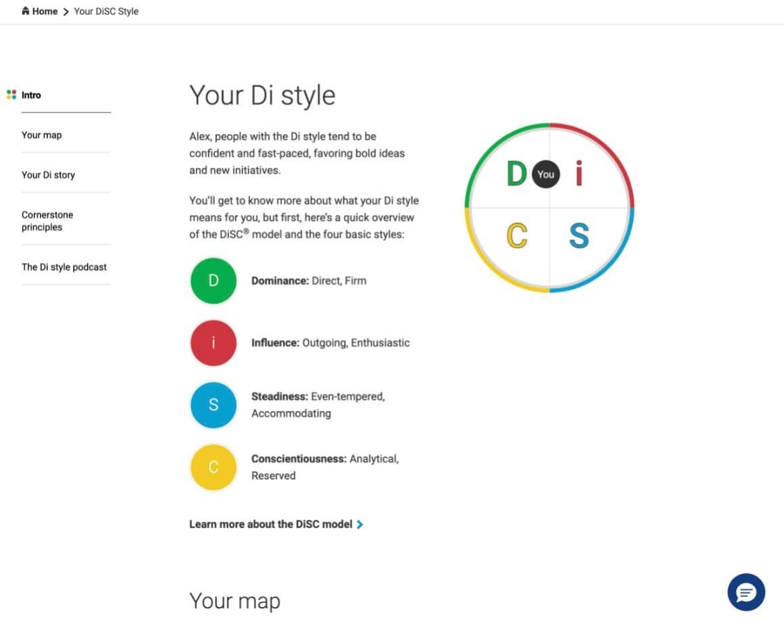Click the 'Your Di style' heading
Screen dimensions: 784x628
tap(262, 95)
